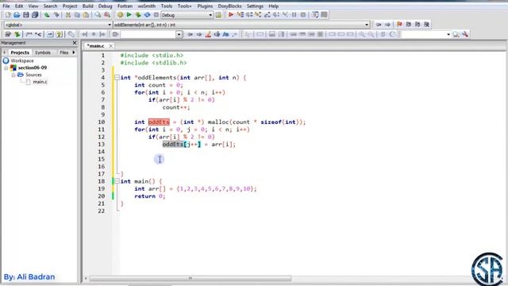Select the *main.c editor tab
508x286 pixels.
click(95, 46)
